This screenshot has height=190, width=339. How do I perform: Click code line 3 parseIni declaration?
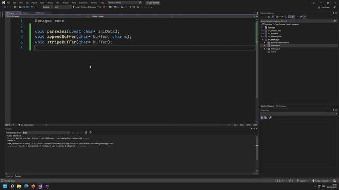77,32
